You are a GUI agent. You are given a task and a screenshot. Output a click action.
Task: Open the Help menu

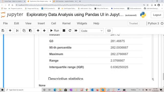coord(96,23)
